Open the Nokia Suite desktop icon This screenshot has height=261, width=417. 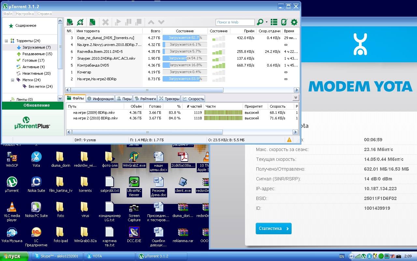click(x=36, y=185)
